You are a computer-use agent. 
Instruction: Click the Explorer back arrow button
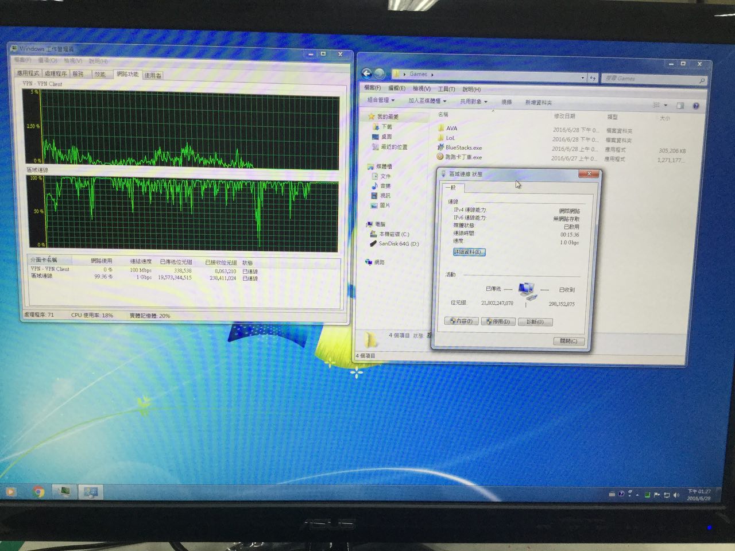tap(366, 73)
